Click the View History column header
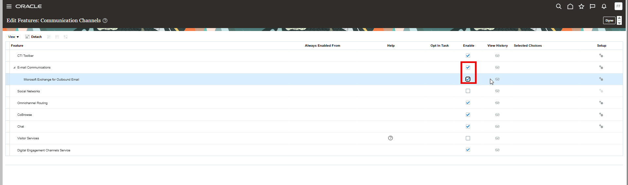This screenshot has height=185, width=628. click(497, 46)
